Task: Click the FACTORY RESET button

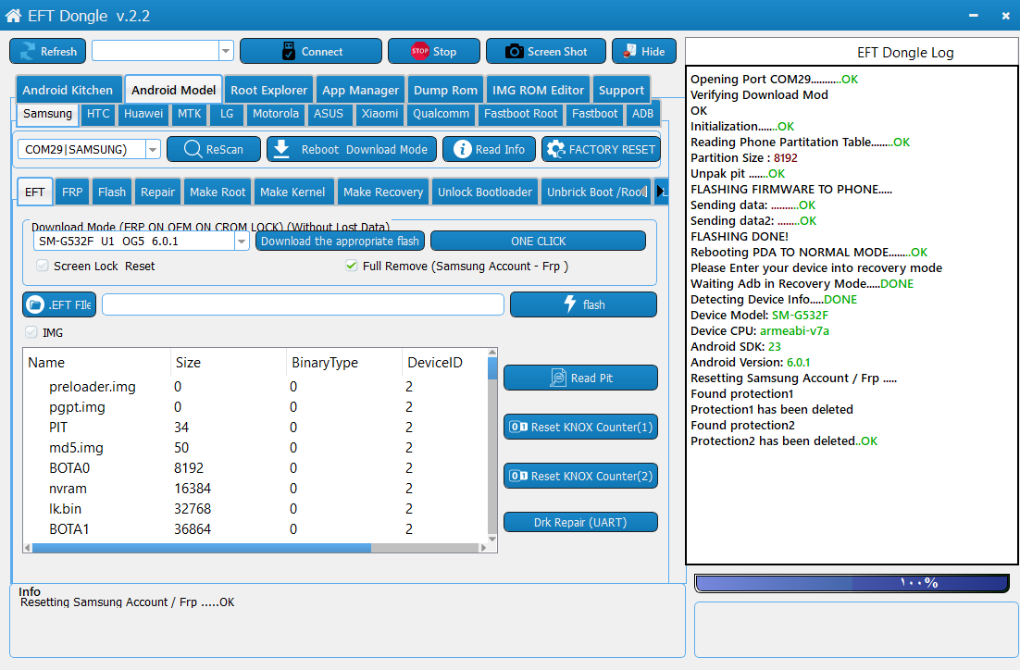Action: coord(601,149)
